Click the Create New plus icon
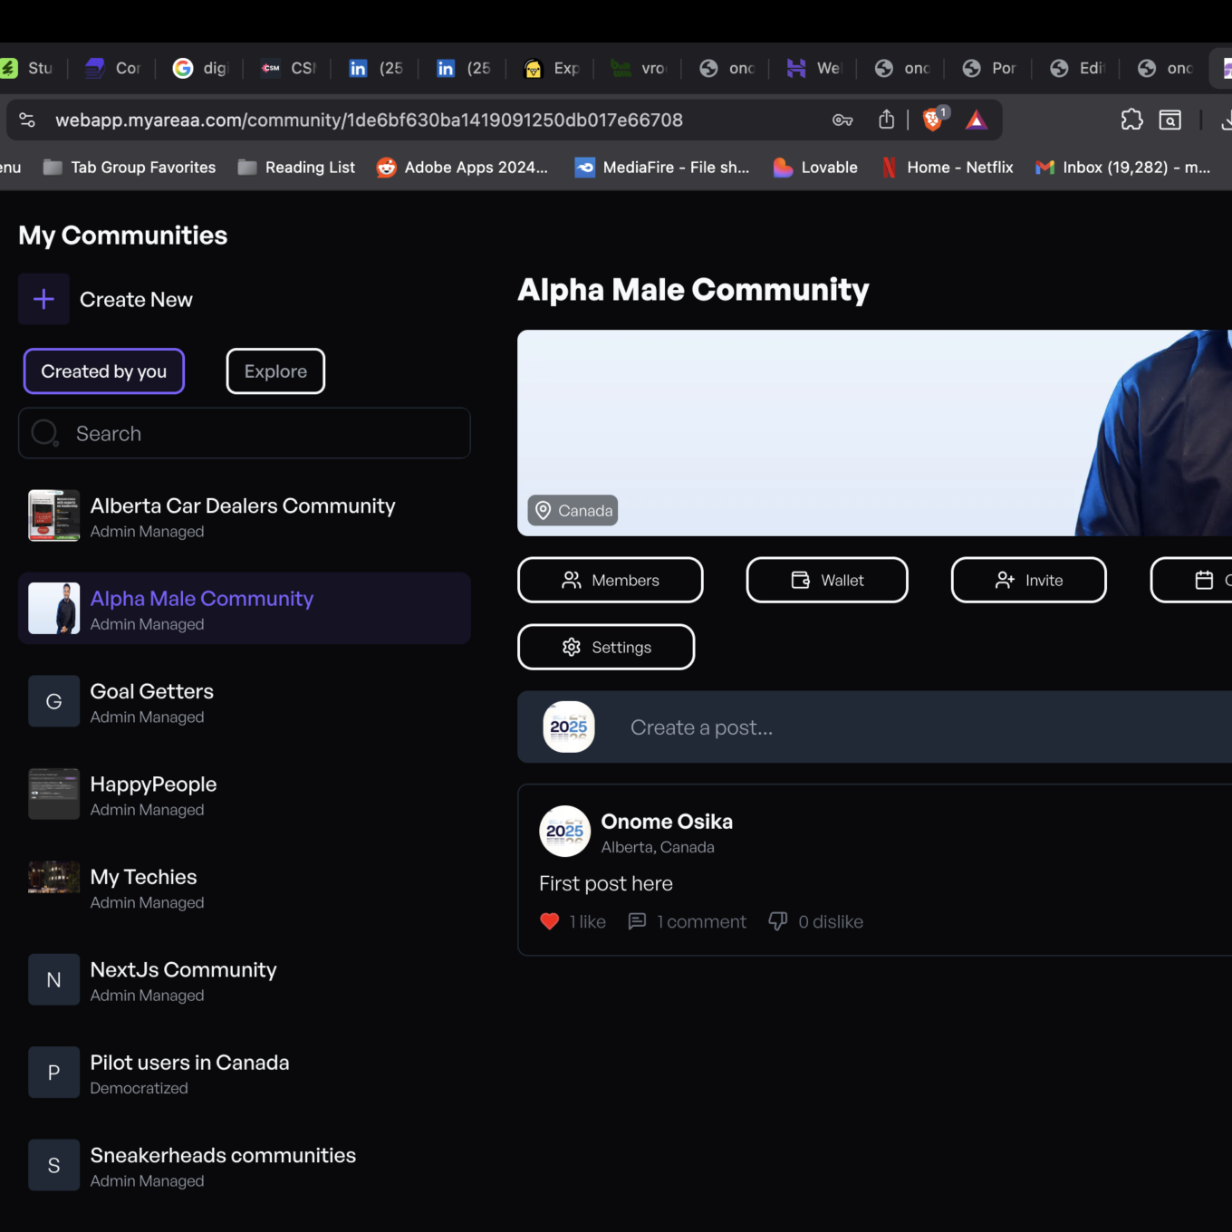 43,299
